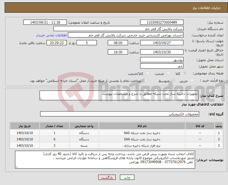The height and width of the screenshot is (185, 228).
Task: Click the resize handle of the description textarea
Action: [41, 99]
